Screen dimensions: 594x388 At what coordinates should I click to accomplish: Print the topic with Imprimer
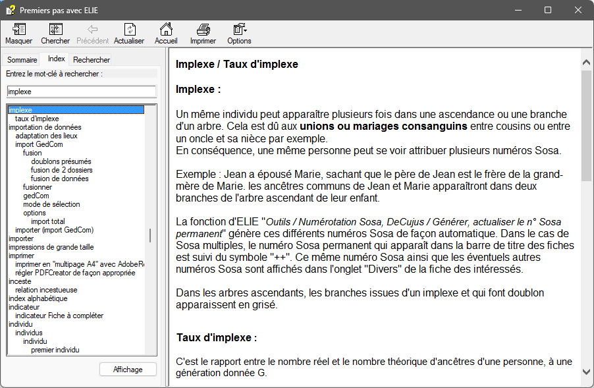point(203,34)
